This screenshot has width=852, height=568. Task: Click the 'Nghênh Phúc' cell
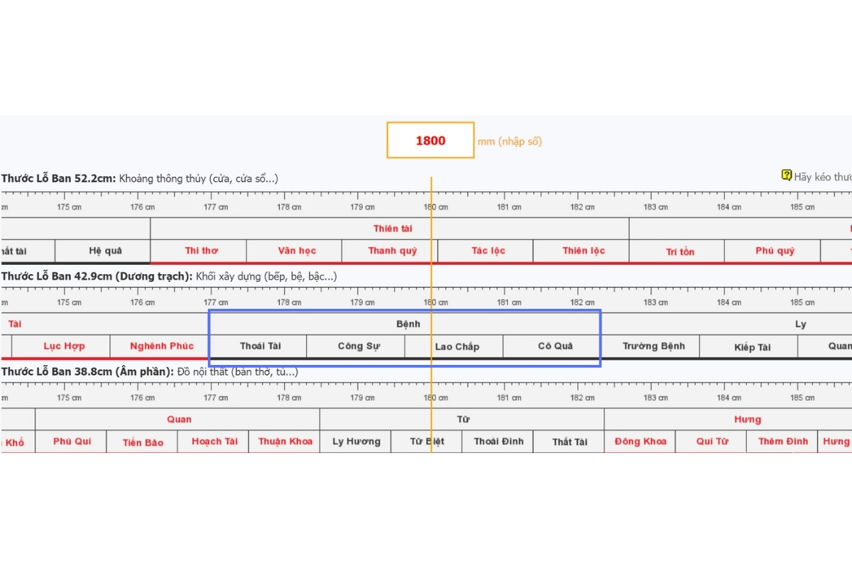point(160,346)
